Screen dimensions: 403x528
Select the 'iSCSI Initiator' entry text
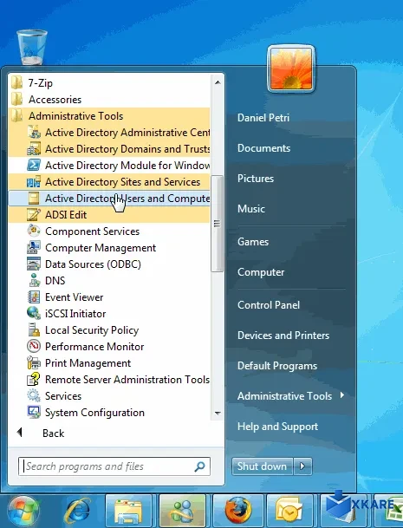75,314
